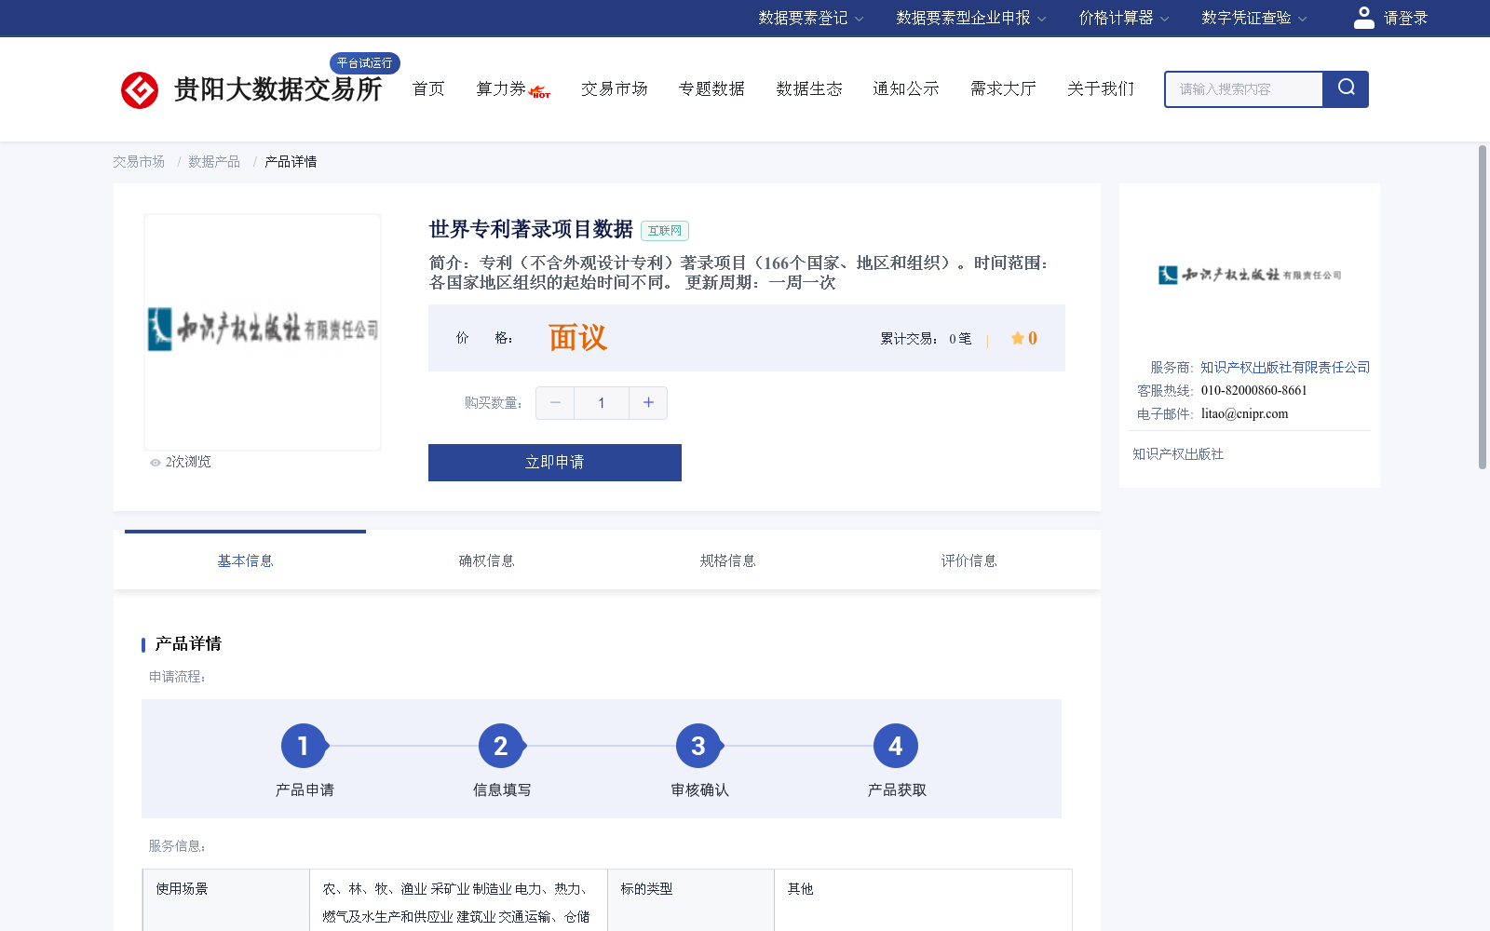Click the email litao@cnipr.com

(x=1244, y=414)
